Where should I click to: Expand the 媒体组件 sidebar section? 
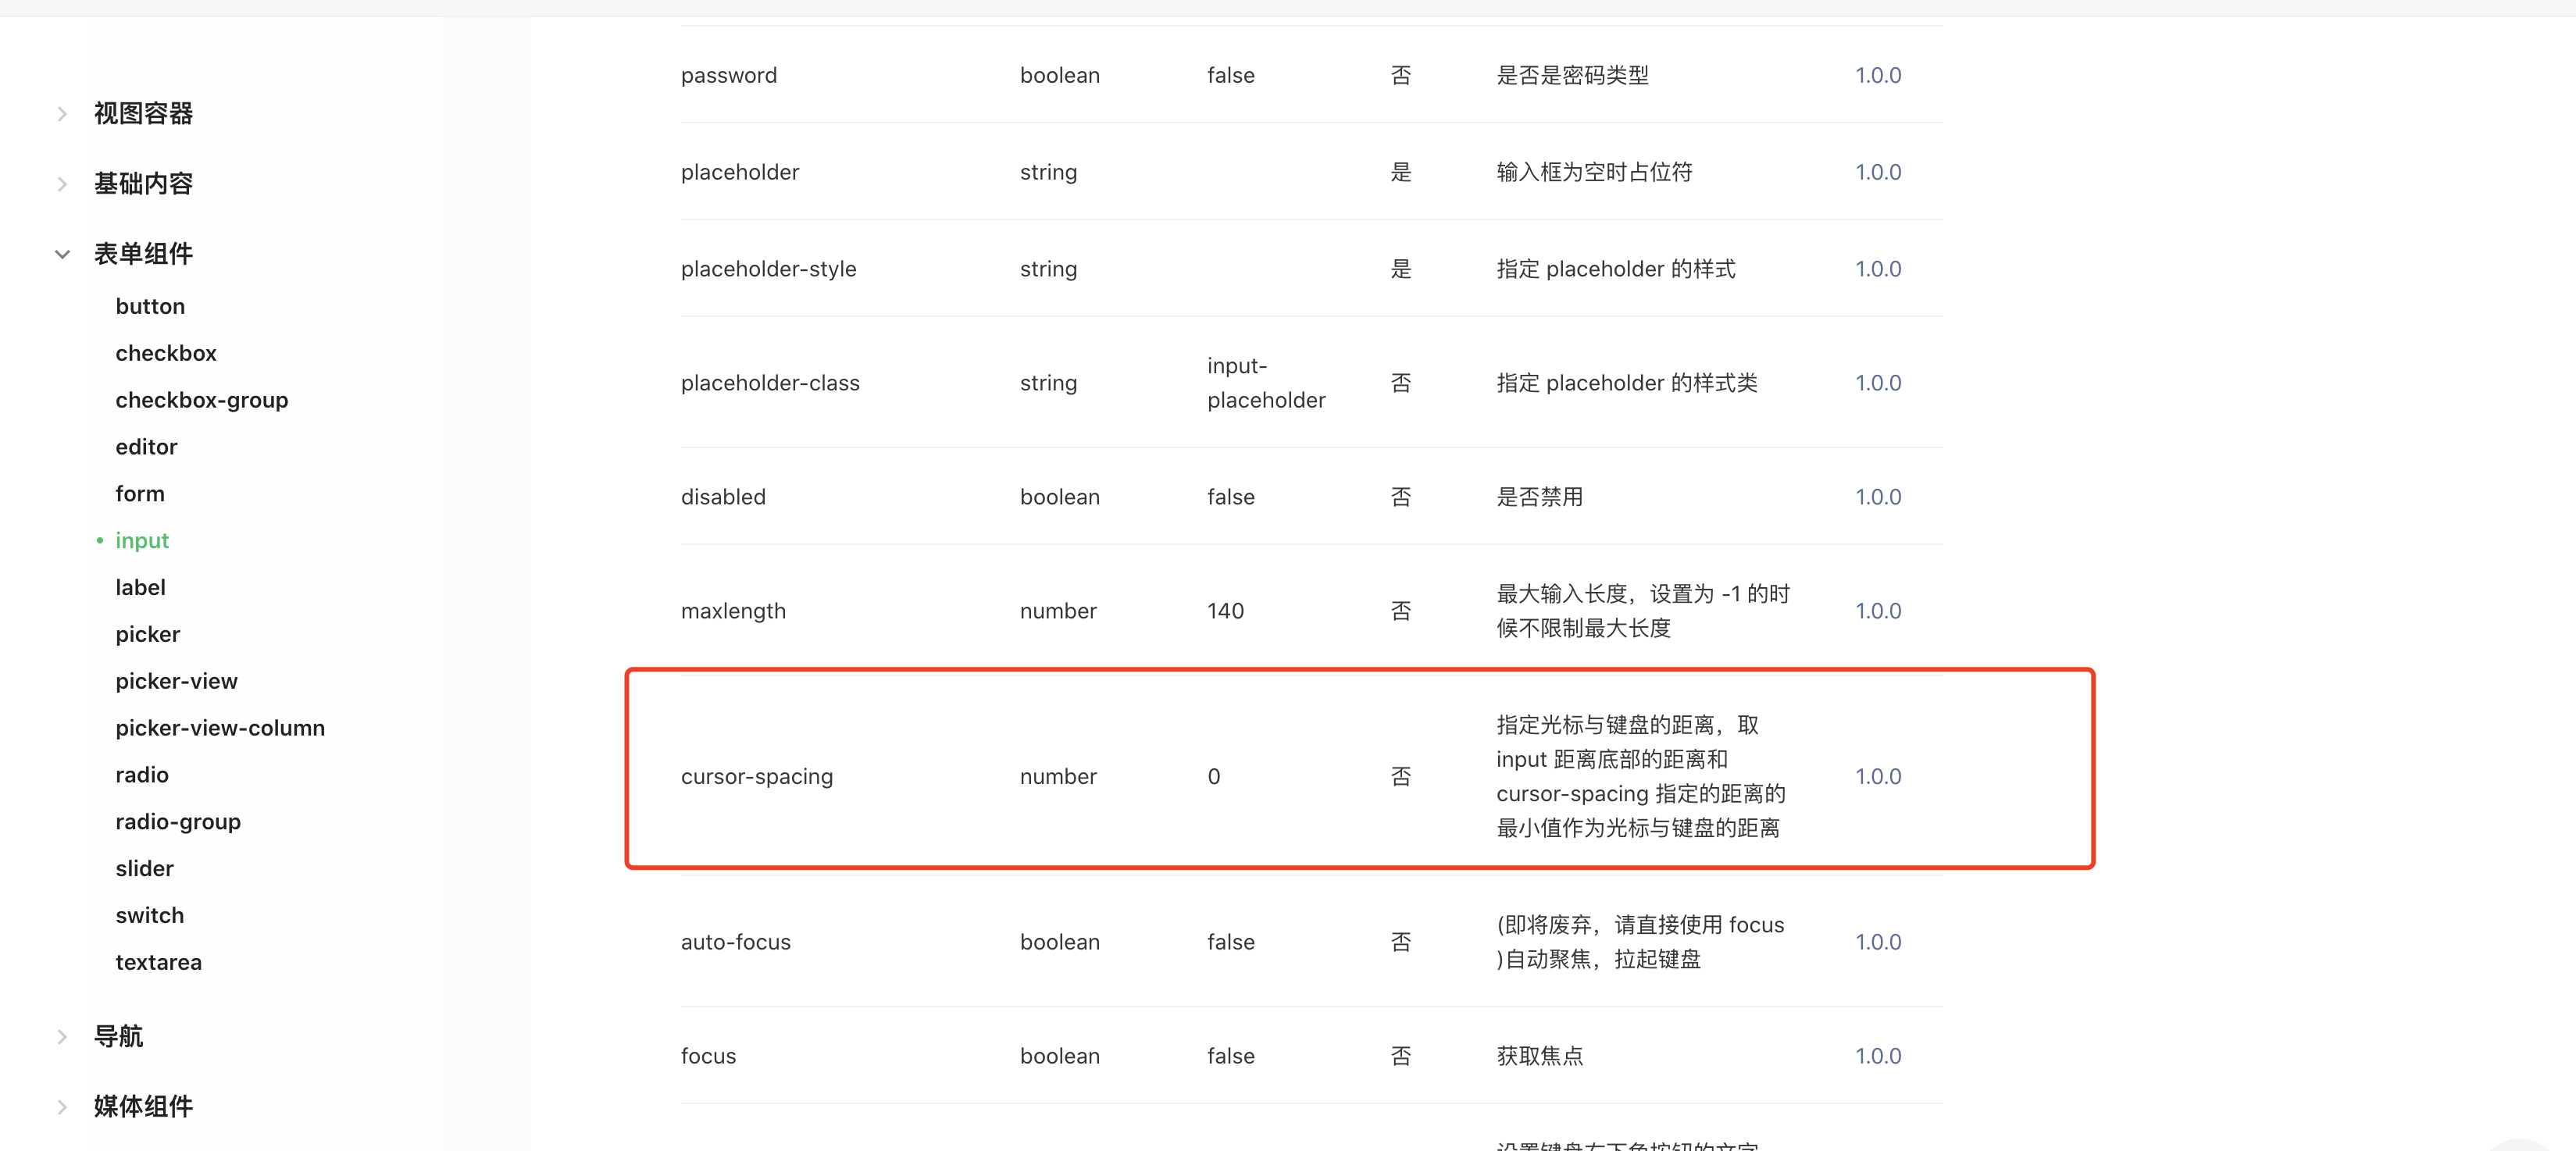tap(143, 1106)
